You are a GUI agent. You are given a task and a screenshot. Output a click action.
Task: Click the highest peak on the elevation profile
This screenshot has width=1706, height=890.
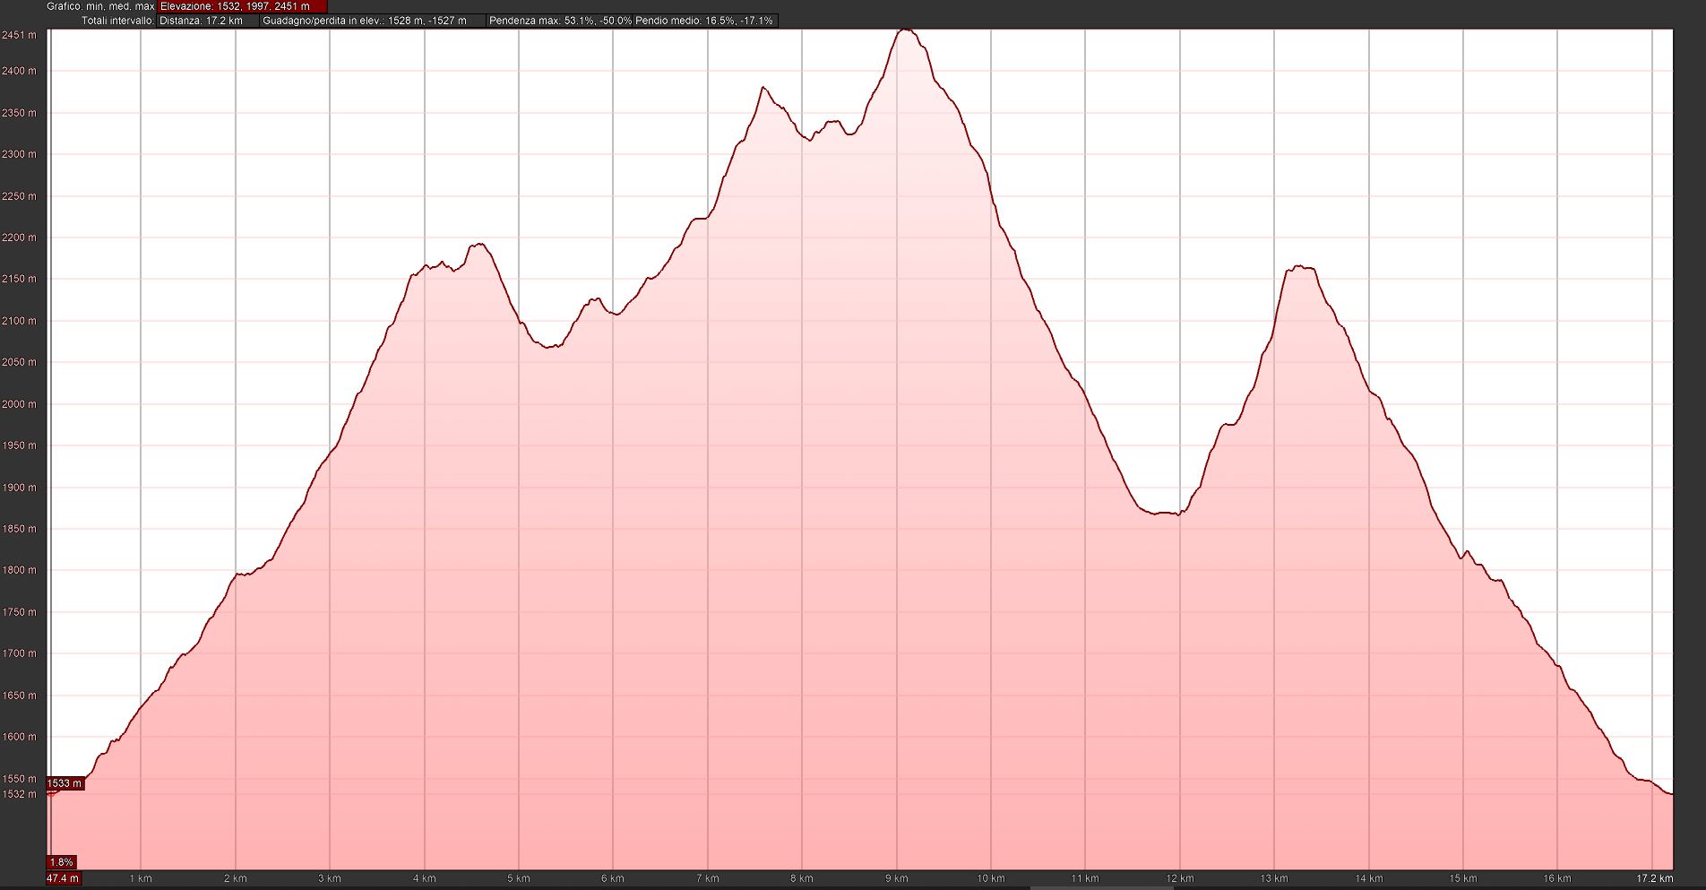point(905,30)
